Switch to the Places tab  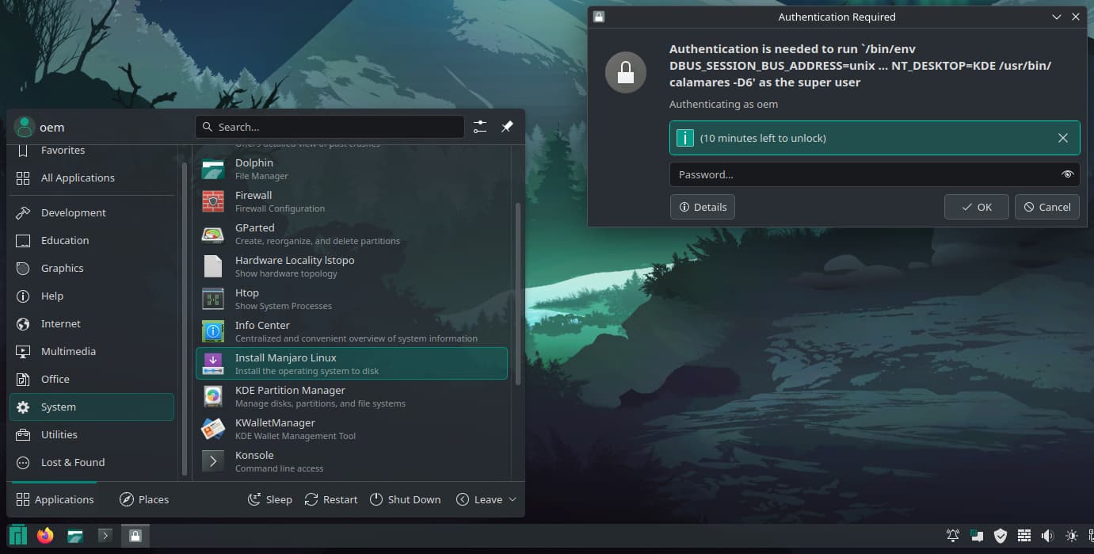(144, 499)
